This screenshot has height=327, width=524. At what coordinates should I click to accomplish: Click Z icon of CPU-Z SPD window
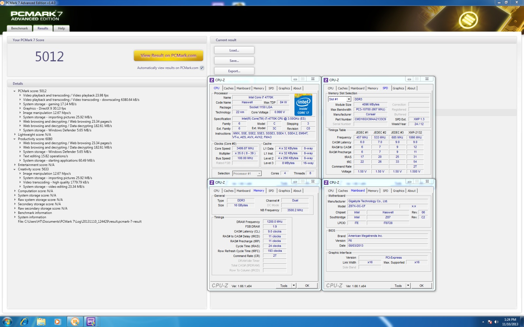tap(326, 80)
